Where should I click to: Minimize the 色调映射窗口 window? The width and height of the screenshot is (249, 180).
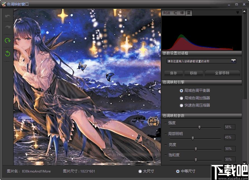point(229,4)
